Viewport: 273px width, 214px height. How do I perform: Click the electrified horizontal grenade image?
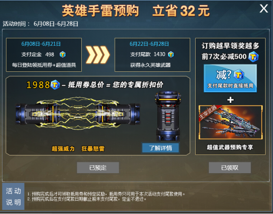click(x=78, y=114)
